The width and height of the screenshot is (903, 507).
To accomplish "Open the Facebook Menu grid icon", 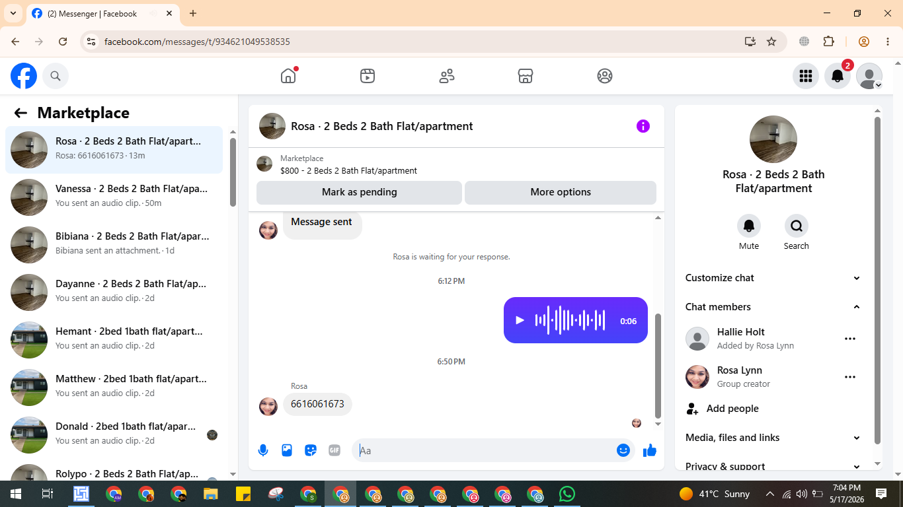I will tap(805, 76).
